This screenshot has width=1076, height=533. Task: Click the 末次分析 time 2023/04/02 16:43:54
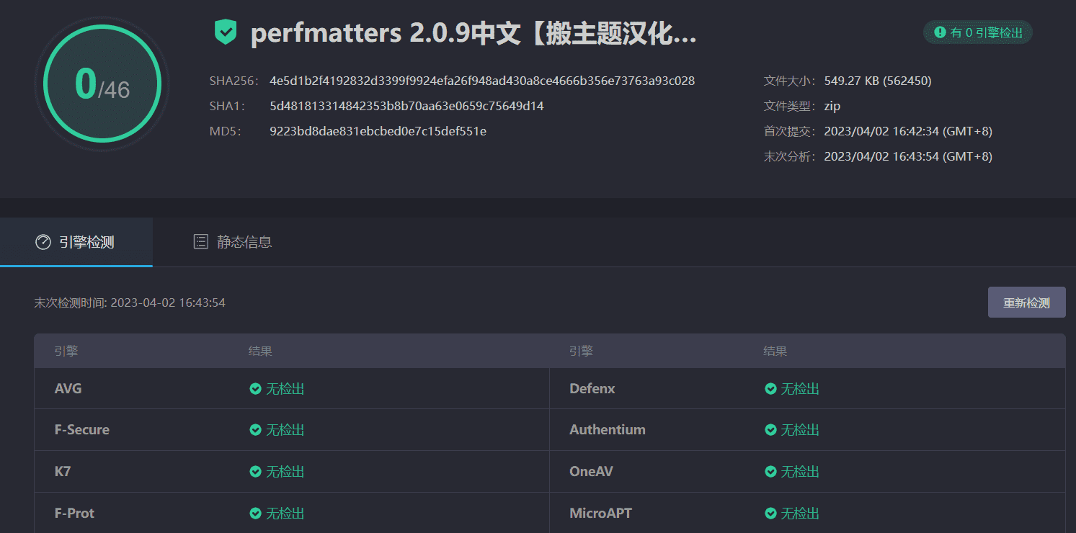coord(908,156)
